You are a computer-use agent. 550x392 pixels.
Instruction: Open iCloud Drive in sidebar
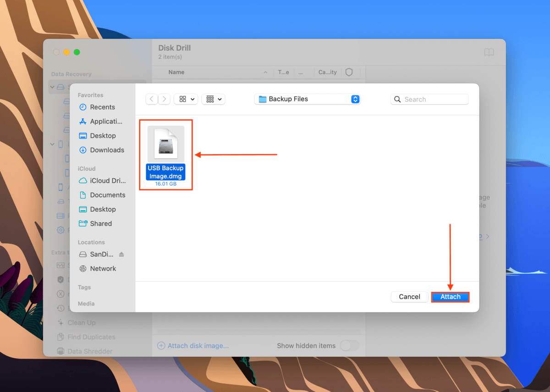click(x=102, y=181)
